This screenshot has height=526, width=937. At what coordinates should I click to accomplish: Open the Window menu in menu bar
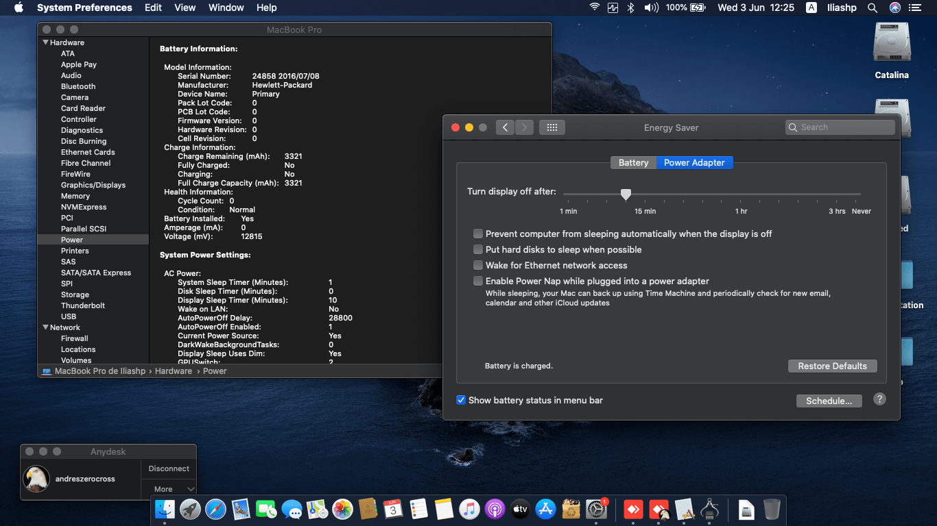[226, 8]
